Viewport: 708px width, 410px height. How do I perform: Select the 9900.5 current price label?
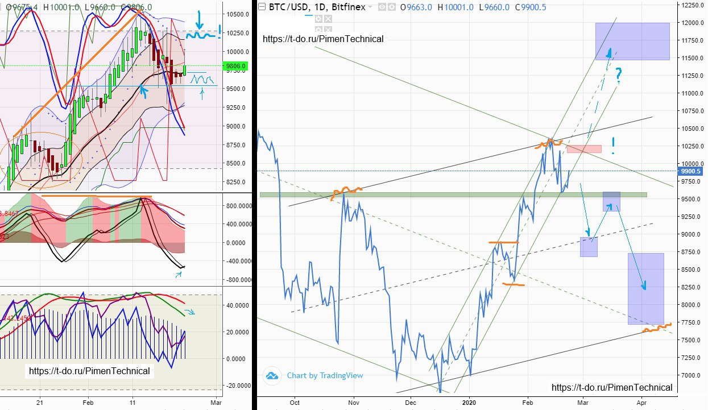click(692, 170)
